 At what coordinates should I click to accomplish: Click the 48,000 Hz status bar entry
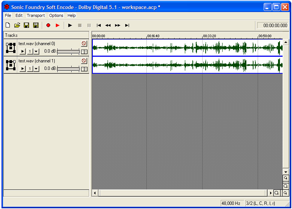[232, 203]
